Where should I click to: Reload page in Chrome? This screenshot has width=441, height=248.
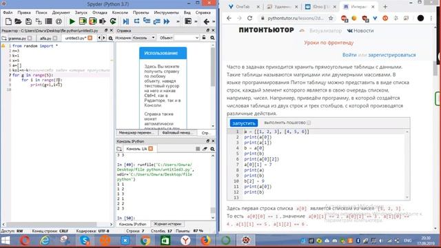(249, 18)
